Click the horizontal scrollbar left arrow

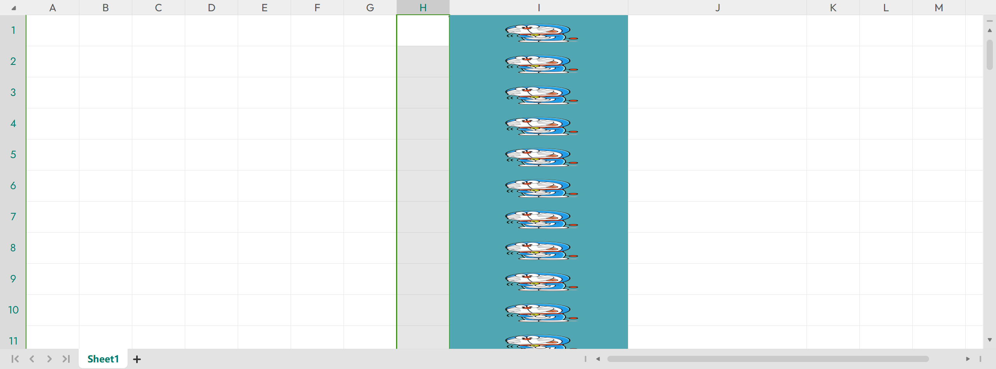(598, 359)
